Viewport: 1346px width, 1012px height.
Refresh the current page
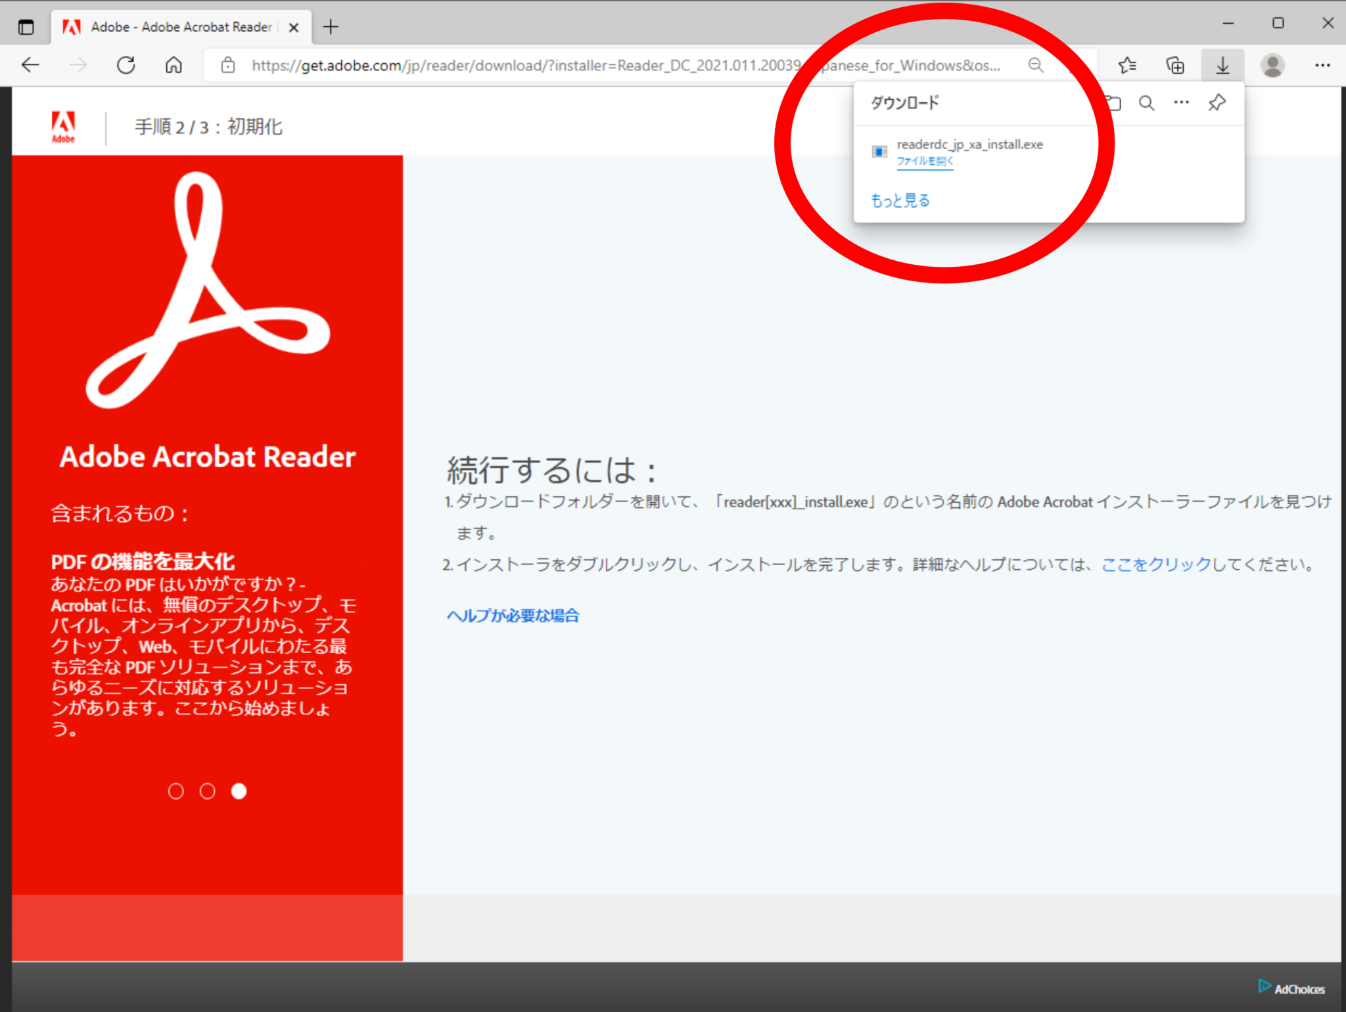[126, 65]
